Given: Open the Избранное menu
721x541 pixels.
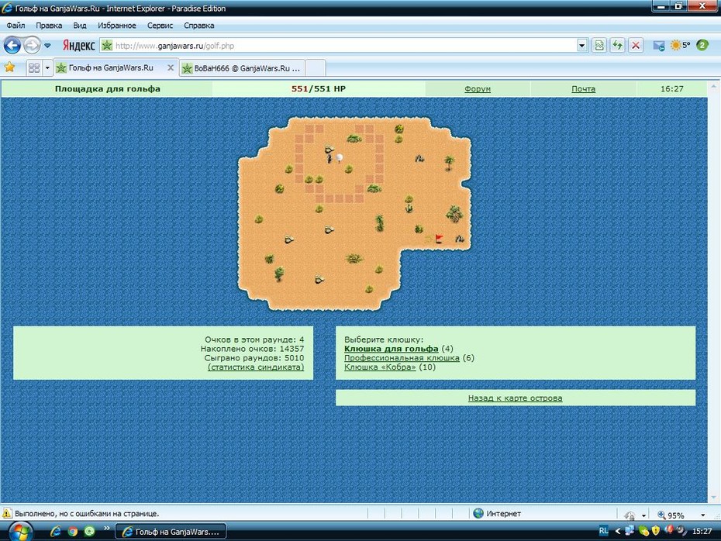Looking at the screenshot, I should pyautogui.click(x=117, y=26).
